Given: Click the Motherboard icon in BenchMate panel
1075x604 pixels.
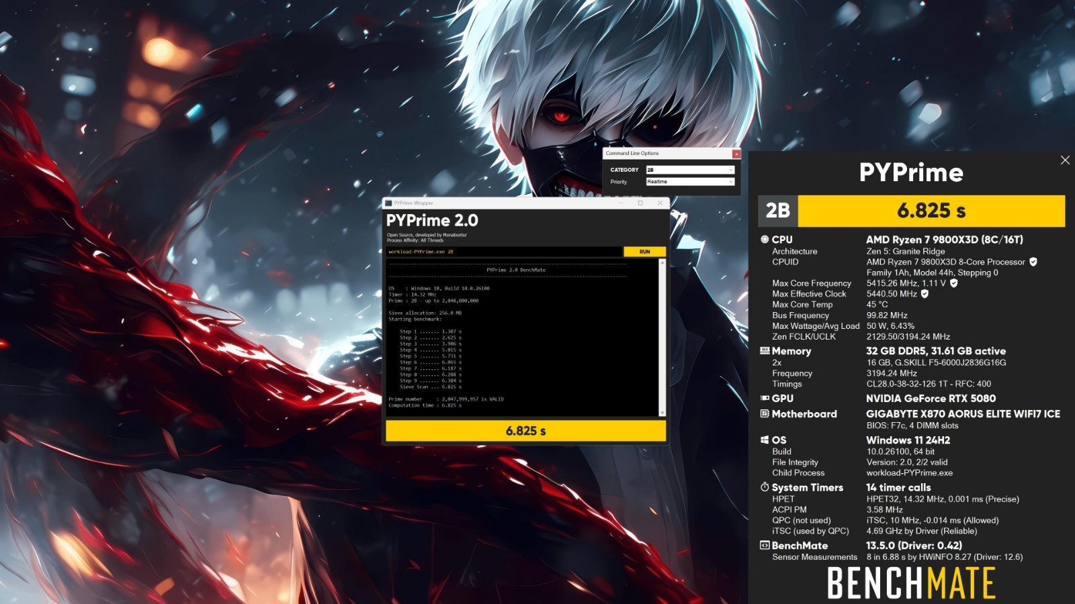Looking at the screenshot, I should tap(765, 414).
